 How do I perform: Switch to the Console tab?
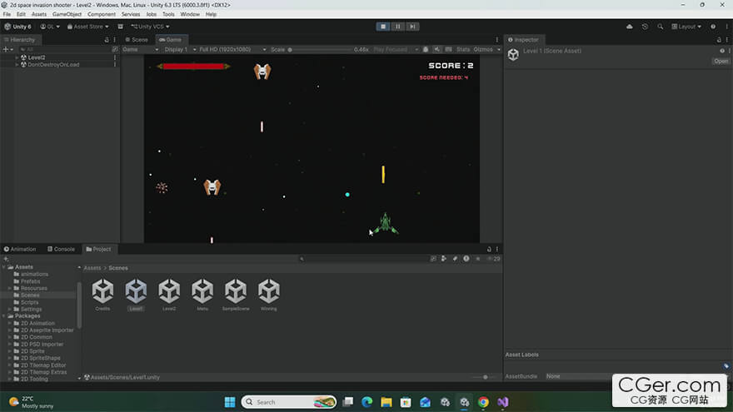62,249
